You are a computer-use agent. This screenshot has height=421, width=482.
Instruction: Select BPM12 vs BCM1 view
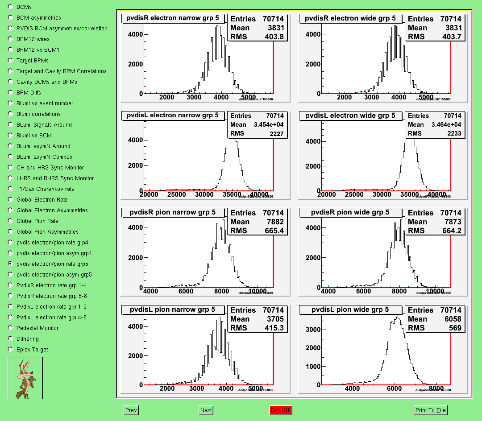point(10,50)
